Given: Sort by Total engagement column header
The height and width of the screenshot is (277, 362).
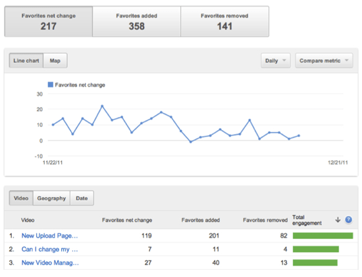Looking at the screenshot, I should [307, 220].
